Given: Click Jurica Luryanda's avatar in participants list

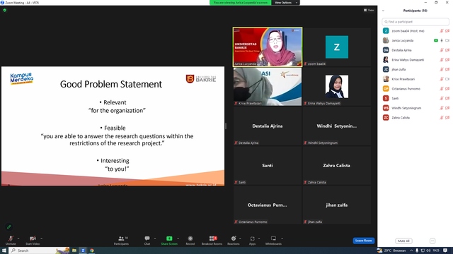Looking at the screenshot, I should [x=386, y=40].
